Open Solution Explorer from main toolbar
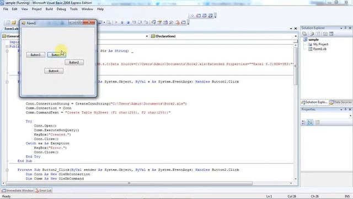353x199 pixels. [153, 22]
